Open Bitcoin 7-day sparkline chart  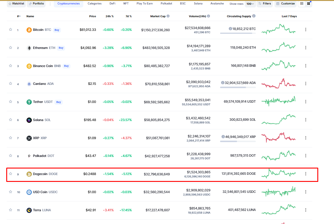[278, 29]
